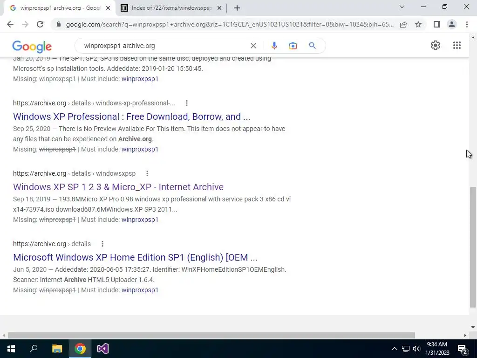Click must include winproxpsp1 under Windows XP Professional

(140, 149)
